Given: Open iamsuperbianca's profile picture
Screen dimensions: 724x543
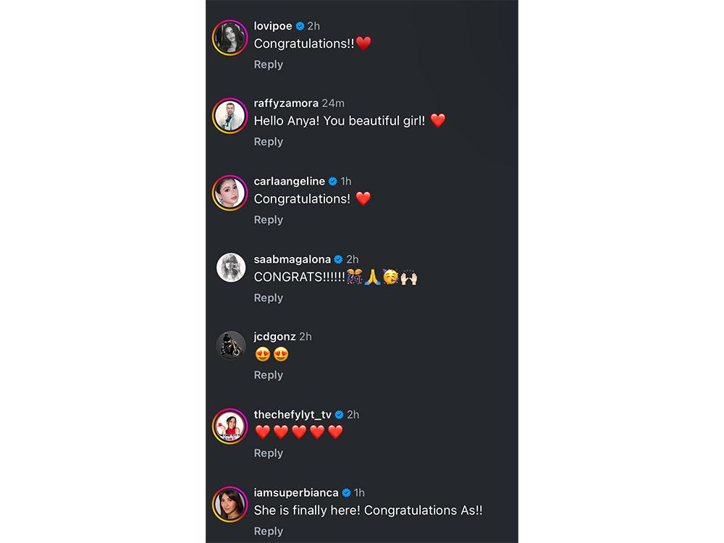Looking at the screenshot, I should click(x=230, y=505).
